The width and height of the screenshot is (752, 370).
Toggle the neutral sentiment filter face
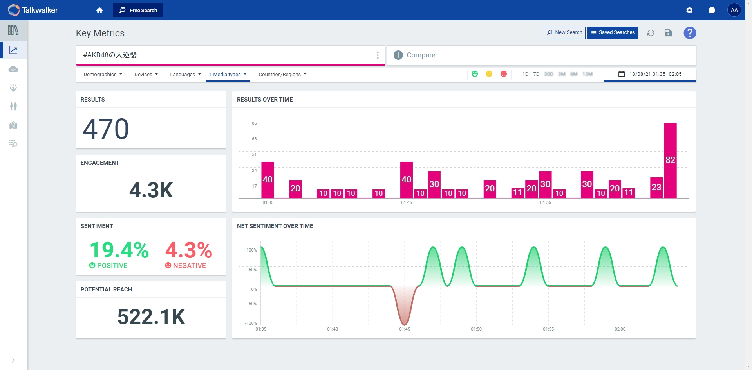pyautogui.click(x=489, y=74)
